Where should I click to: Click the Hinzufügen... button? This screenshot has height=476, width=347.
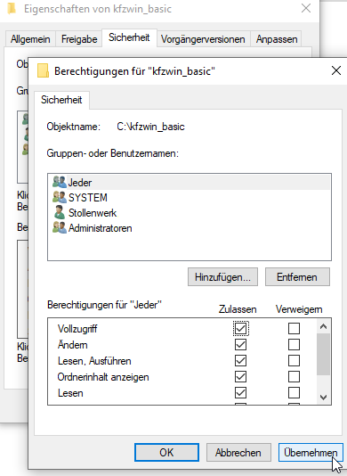pos(222,277)
